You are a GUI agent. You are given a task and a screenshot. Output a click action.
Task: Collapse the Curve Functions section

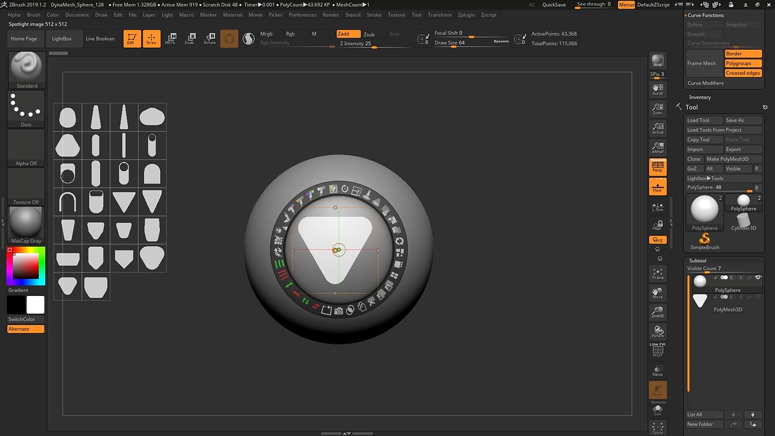coord(705,15)
